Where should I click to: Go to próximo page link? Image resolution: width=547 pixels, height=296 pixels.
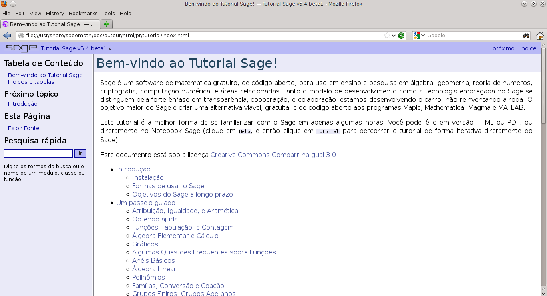503,48
